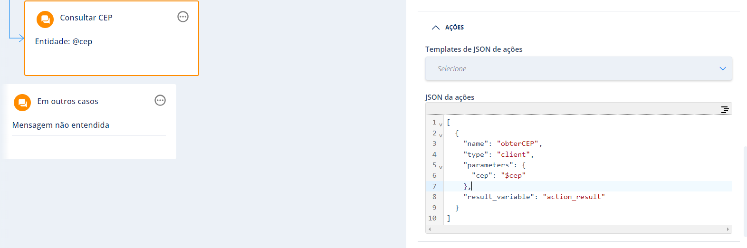Click the horizontal scrollbar right arrow in editor

[728, 229]
